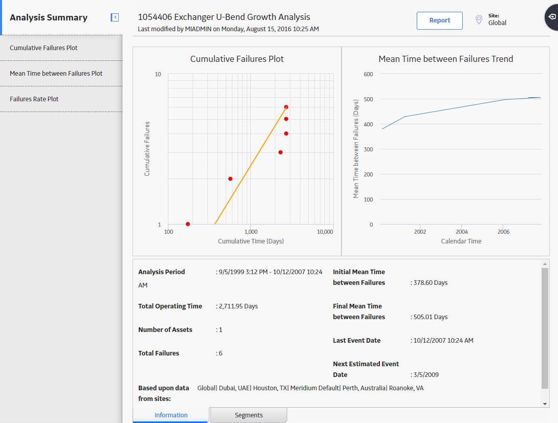Viewport: 558px width, 423px height.
Task: Switch to the Information tab
Action: coord(171,415)
